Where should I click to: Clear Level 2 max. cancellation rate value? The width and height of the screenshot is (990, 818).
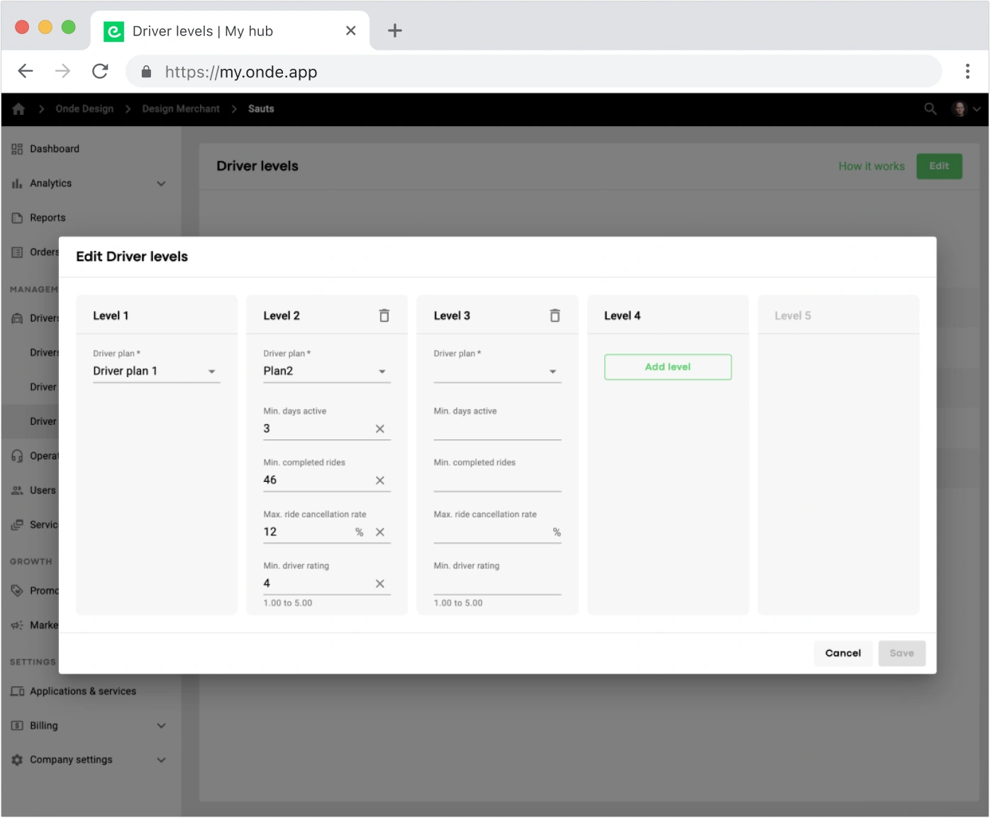[x=380, y=532]
